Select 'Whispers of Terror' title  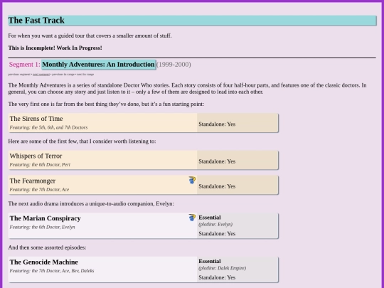click(x=36, y=156)
